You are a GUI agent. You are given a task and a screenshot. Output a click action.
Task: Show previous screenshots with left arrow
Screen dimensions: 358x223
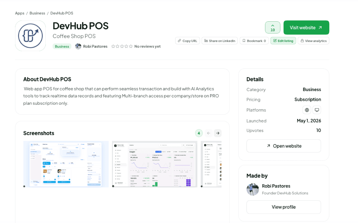[x=208, y=133]
